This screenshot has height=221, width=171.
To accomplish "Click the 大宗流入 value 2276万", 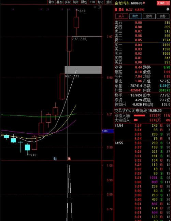I will click(155, 120).
